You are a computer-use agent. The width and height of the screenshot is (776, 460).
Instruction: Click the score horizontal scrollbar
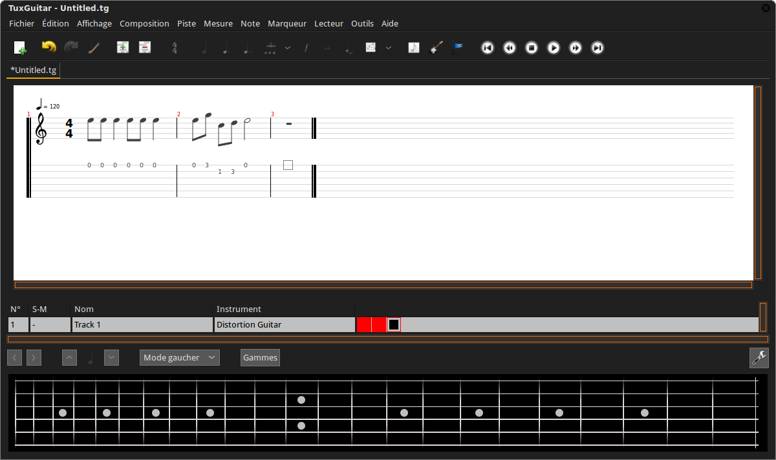[383, 285]
